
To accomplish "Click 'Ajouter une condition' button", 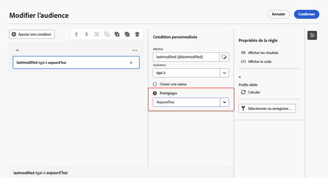I will click(31, 34).
